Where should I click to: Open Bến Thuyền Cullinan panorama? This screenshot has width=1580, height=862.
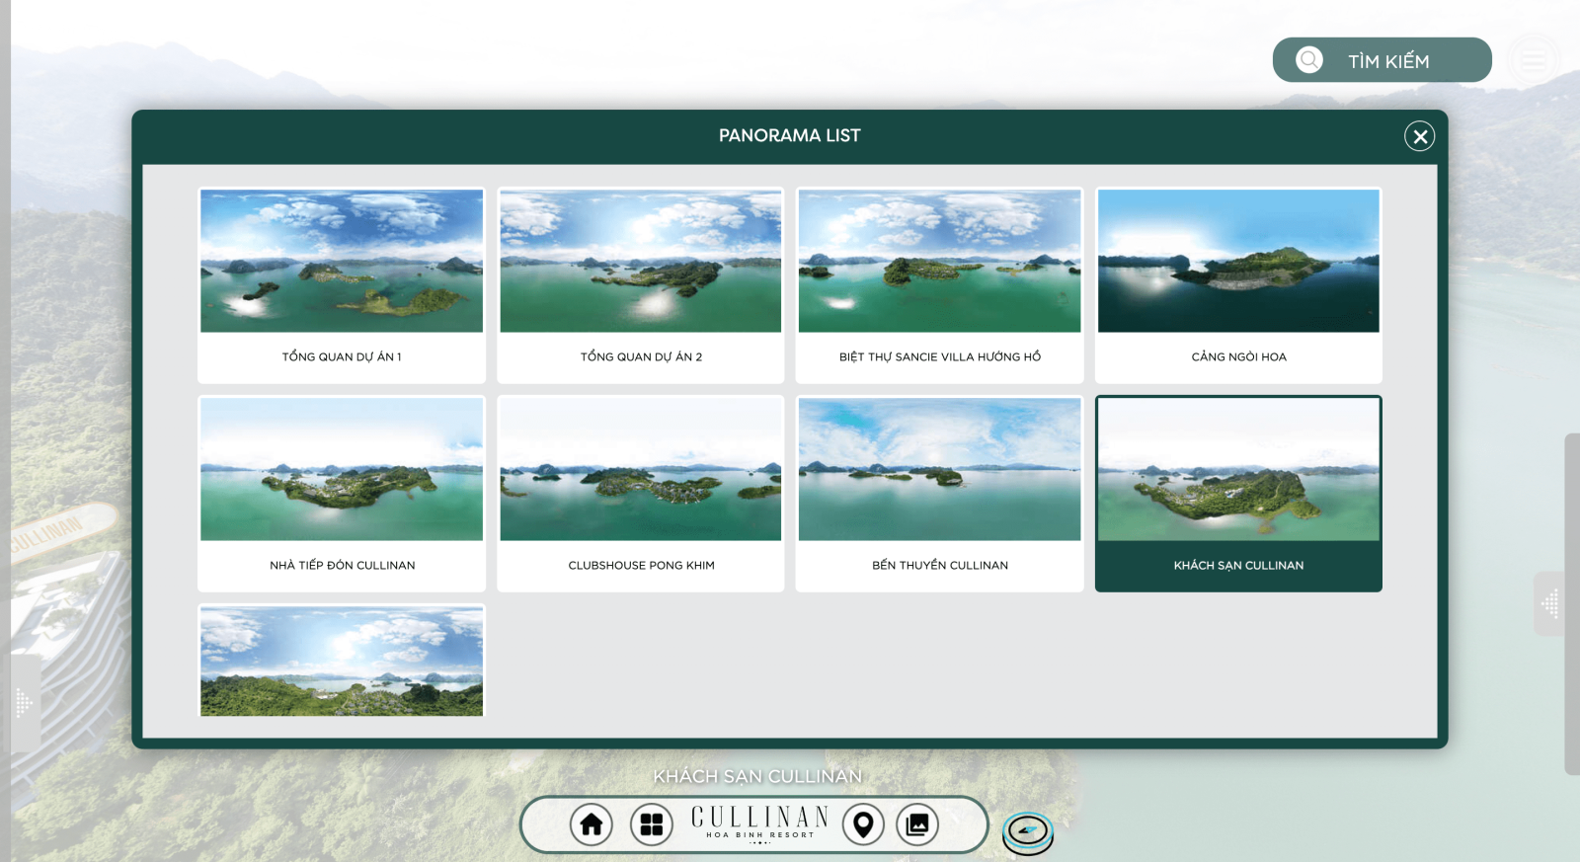pos(939,493)
